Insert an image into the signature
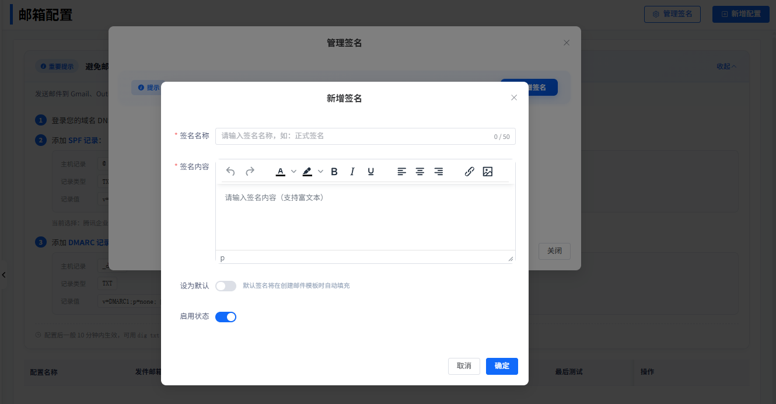 488,172
